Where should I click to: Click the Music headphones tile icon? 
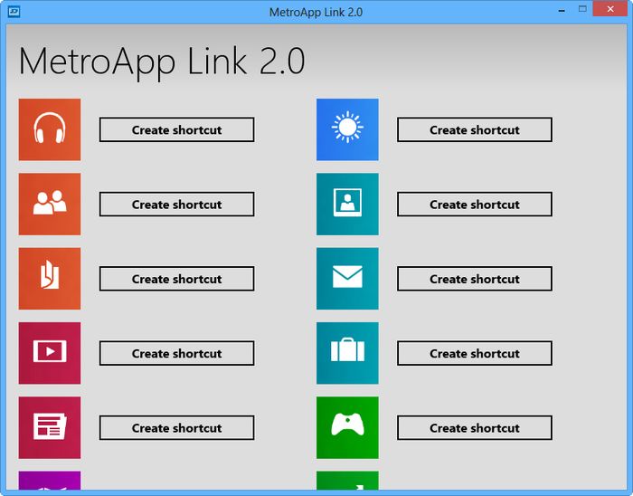(x=50, y=129)
